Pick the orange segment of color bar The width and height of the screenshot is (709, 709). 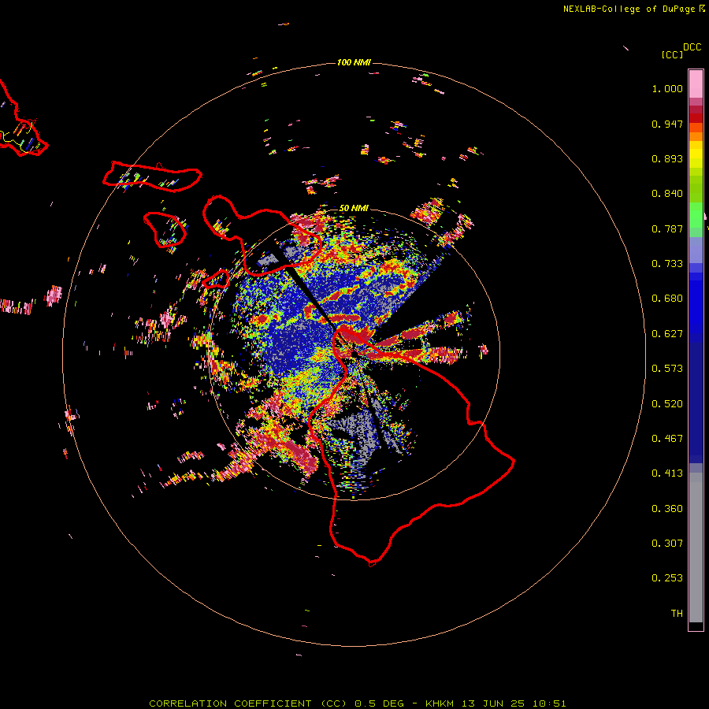pyautogui.click(x=696, y=136)
